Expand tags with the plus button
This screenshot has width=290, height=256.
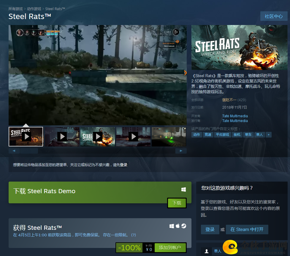coord(269,135)
